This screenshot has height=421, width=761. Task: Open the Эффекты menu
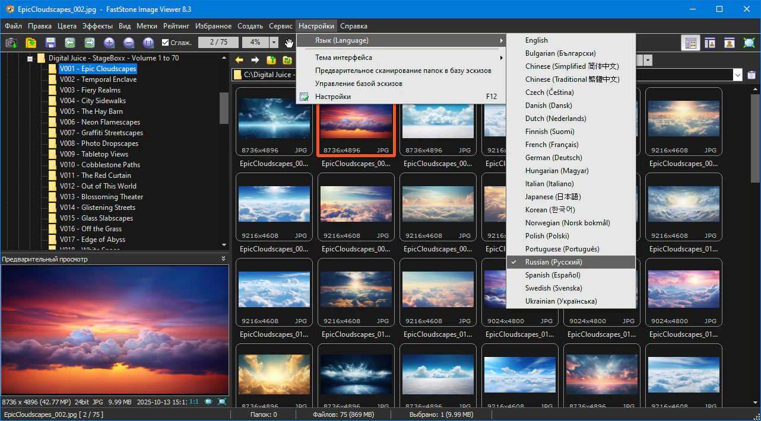tap(97, 26)
